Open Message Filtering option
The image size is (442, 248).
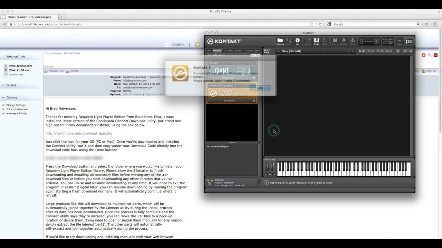(x=17, y=113)
